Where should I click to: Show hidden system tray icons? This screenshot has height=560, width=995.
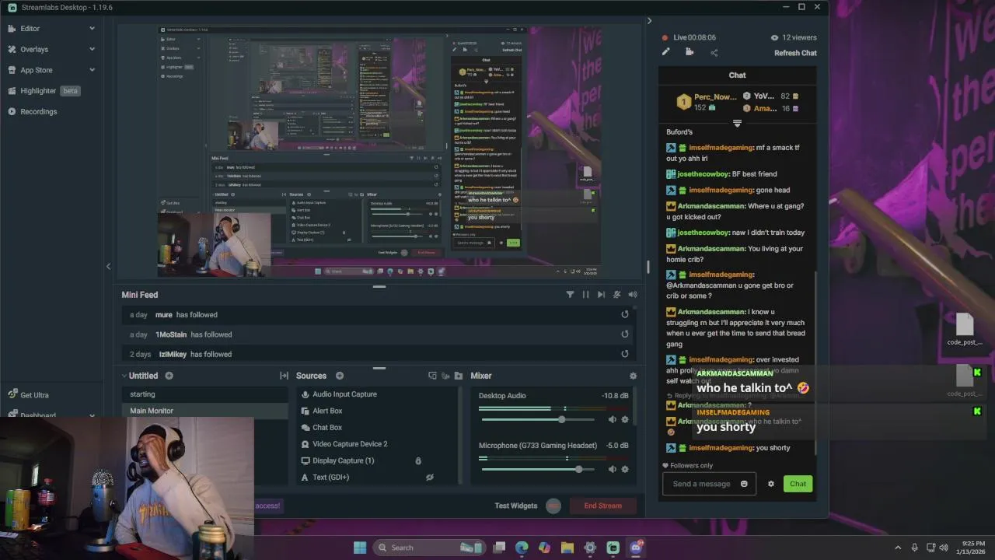click(x=898, y=548)
